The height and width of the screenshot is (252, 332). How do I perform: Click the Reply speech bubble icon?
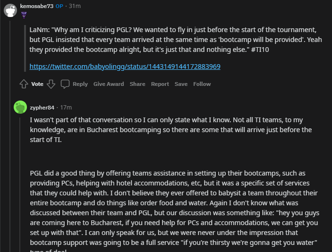click(65, 84)
